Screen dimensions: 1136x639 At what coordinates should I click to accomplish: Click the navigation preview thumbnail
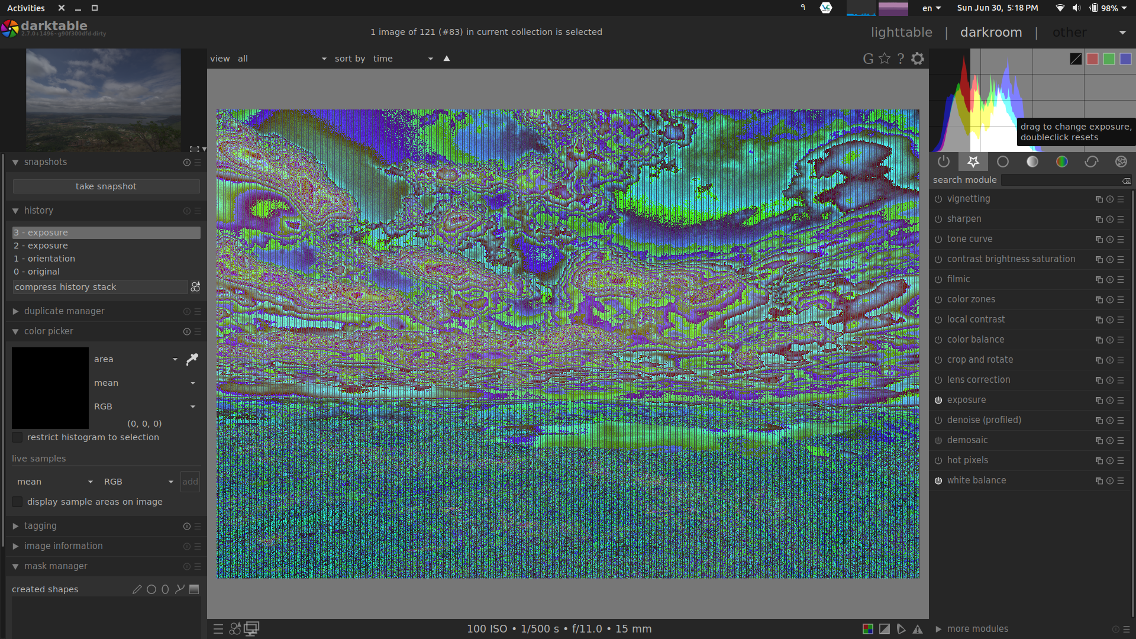[x=104, y=100]
